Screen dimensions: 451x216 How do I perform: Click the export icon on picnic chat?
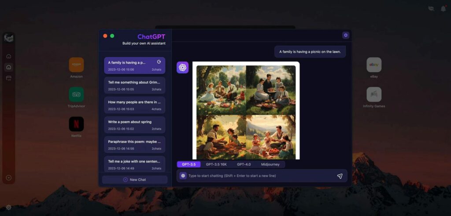click(x=159, y=62)
